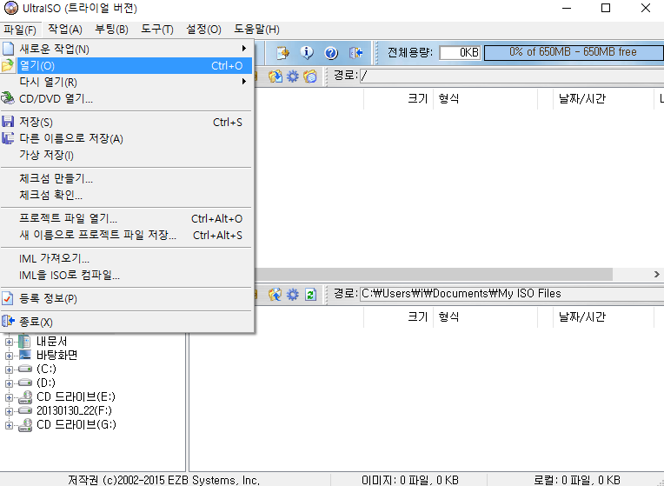Expand the 바탕화면 tree node
Screen dimensions: 664x486
coord(9,356)
